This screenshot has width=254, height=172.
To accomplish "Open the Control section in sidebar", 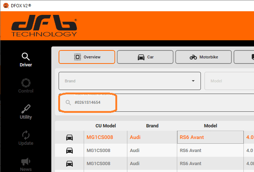I will click(x=25, y=86).
